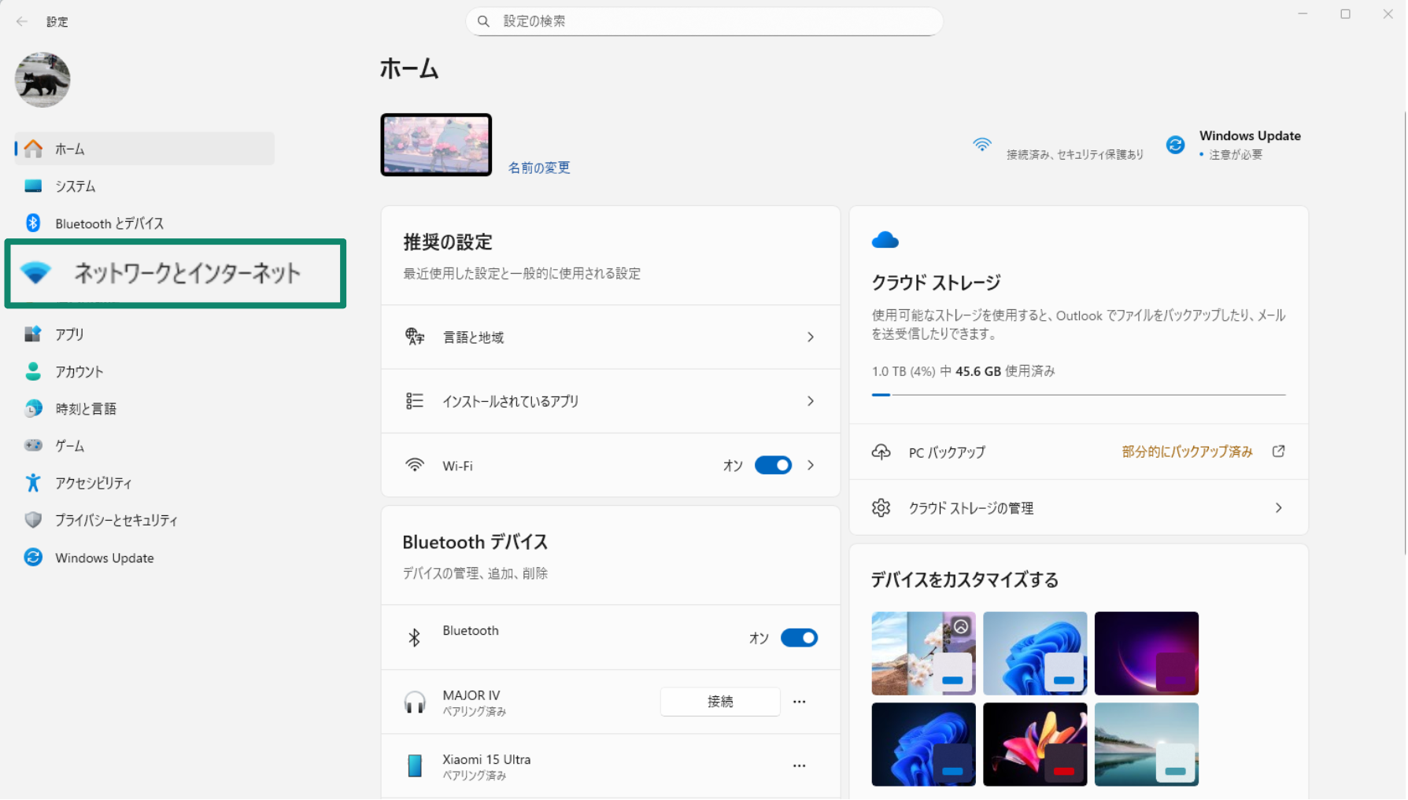Viewport: 1408px width, 800px height.
Task: Click the user profile cat avatar
Action: pyautogui.click(x=42, y=80)
